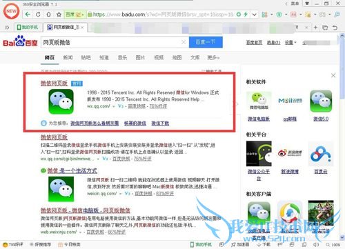Click the 100% zoom control in status bar

click(333, 245)
